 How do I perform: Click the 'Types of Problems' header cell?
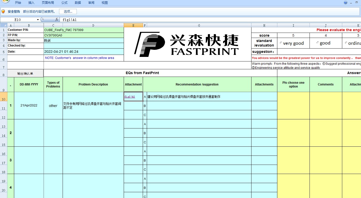point(53,84)
